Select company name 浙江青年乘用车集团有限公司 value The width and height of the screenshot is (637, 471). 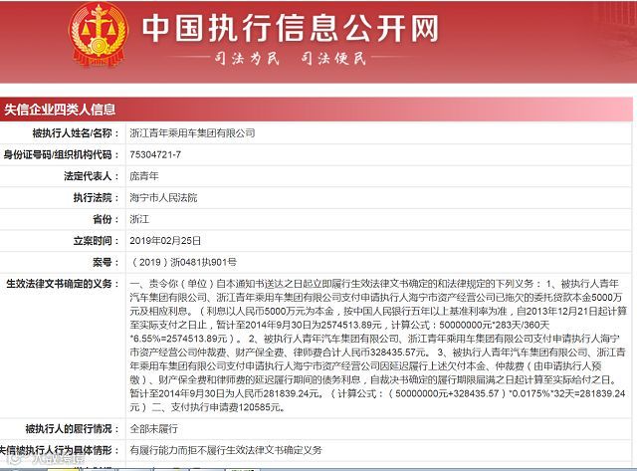click(x=192, y=132)
